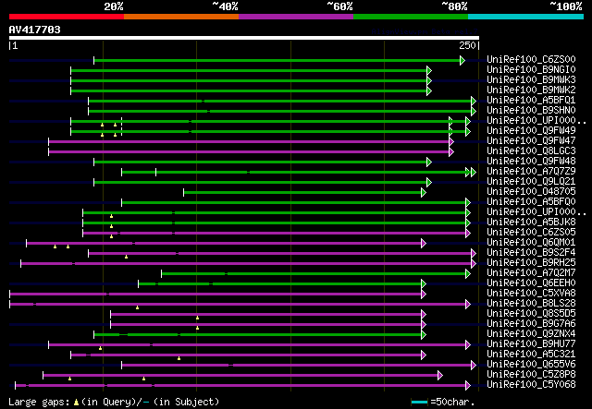
Task: Open the UniRef100_C5Y068 hit link
Action: click(532, 385)
